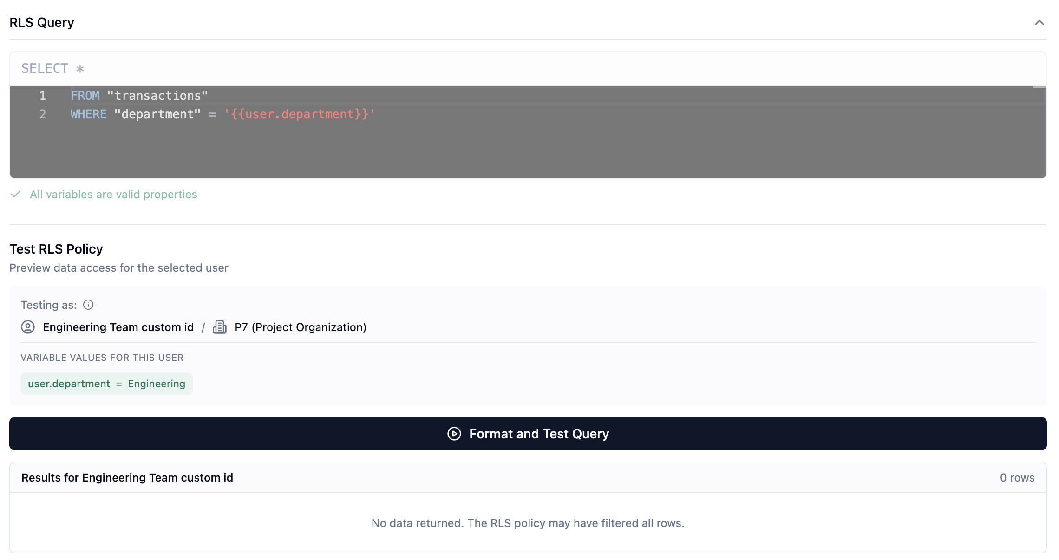The width and height of the screenshot is (1059, 560).
Task: Click the P7 (Project Organization) label
Action: [300, 327]
